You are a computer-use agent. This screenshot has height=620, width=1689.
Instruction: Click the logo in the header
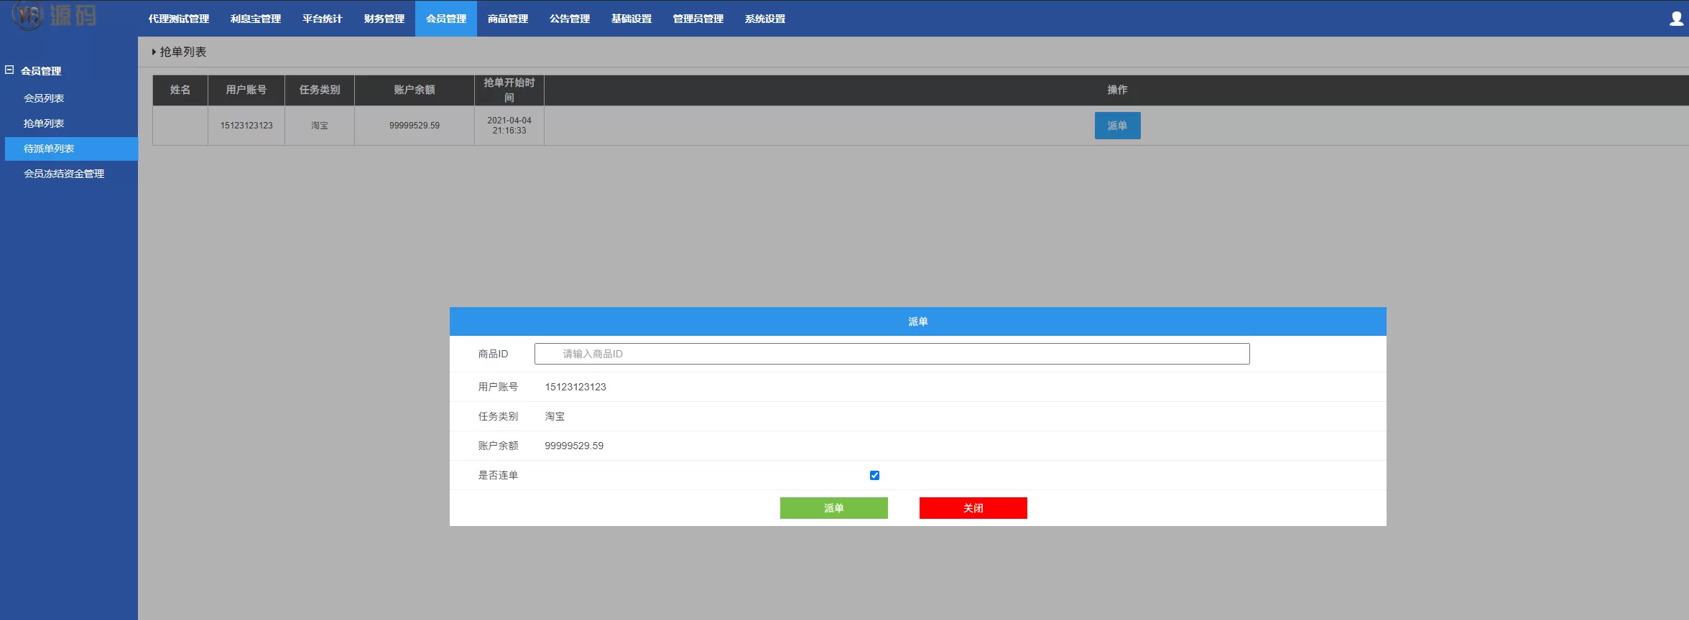[x=55, y=16]
